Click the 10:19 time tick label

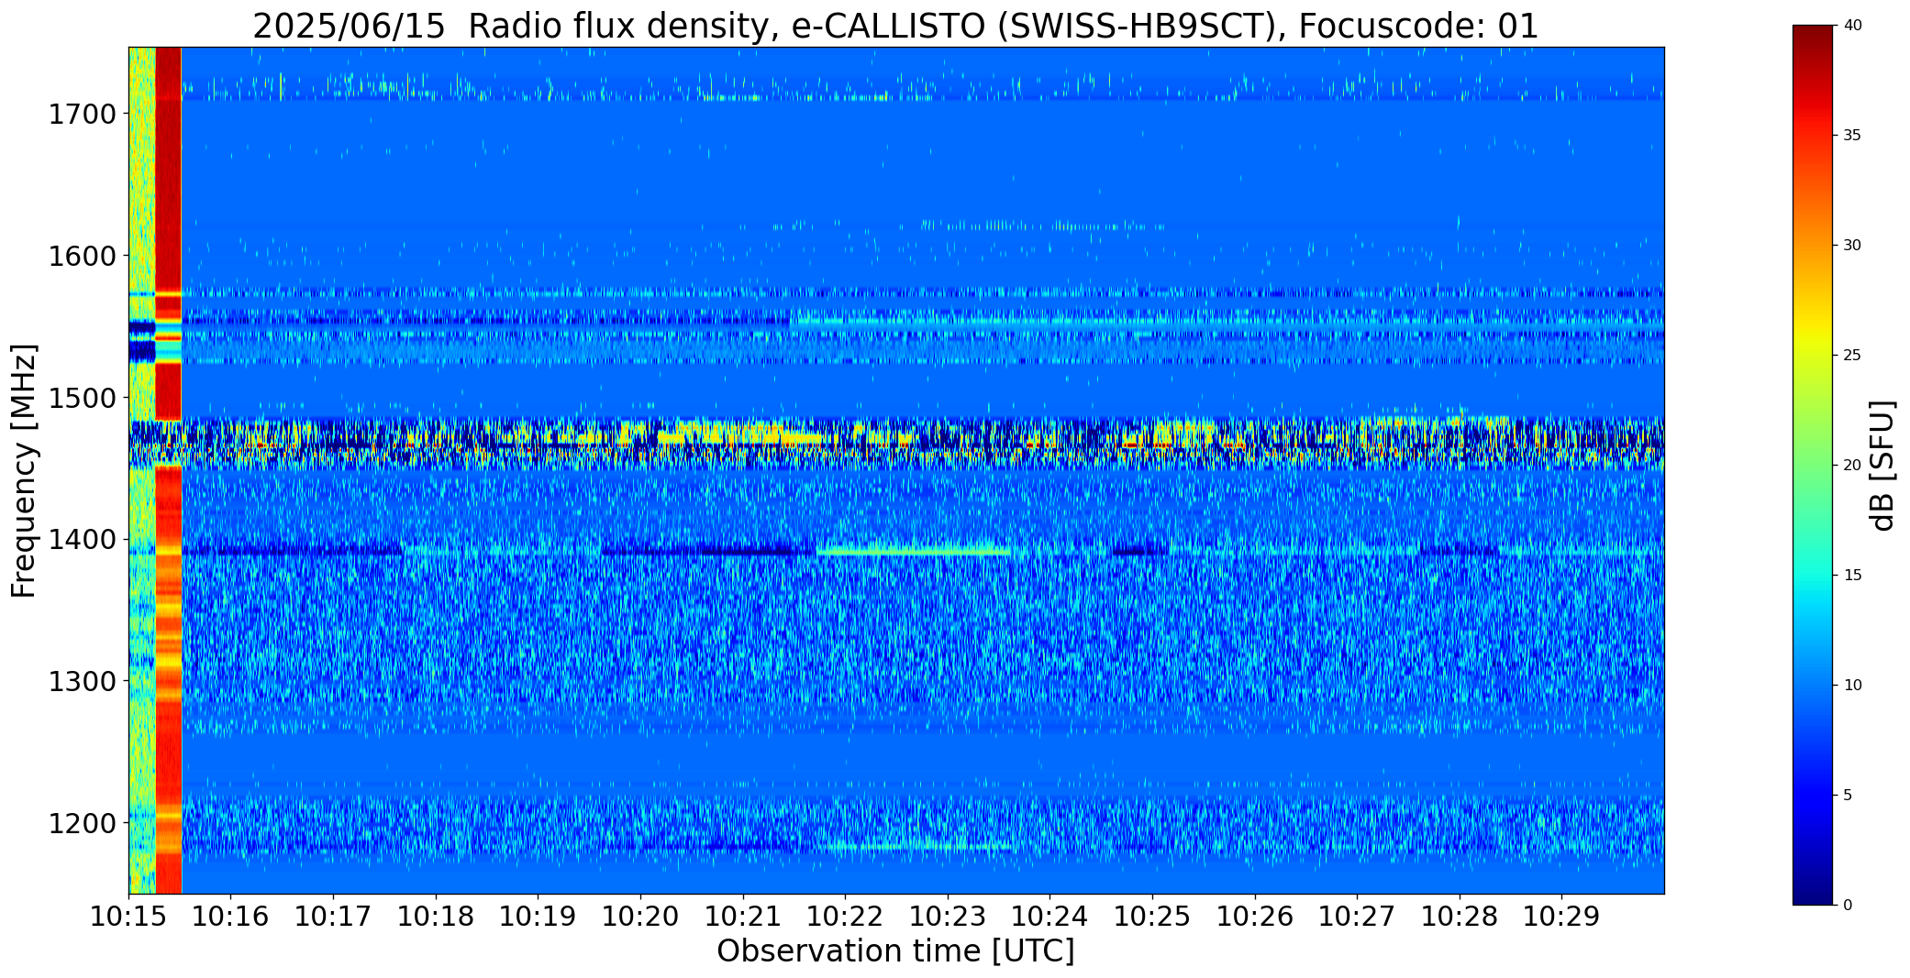[x=538, y=917]
